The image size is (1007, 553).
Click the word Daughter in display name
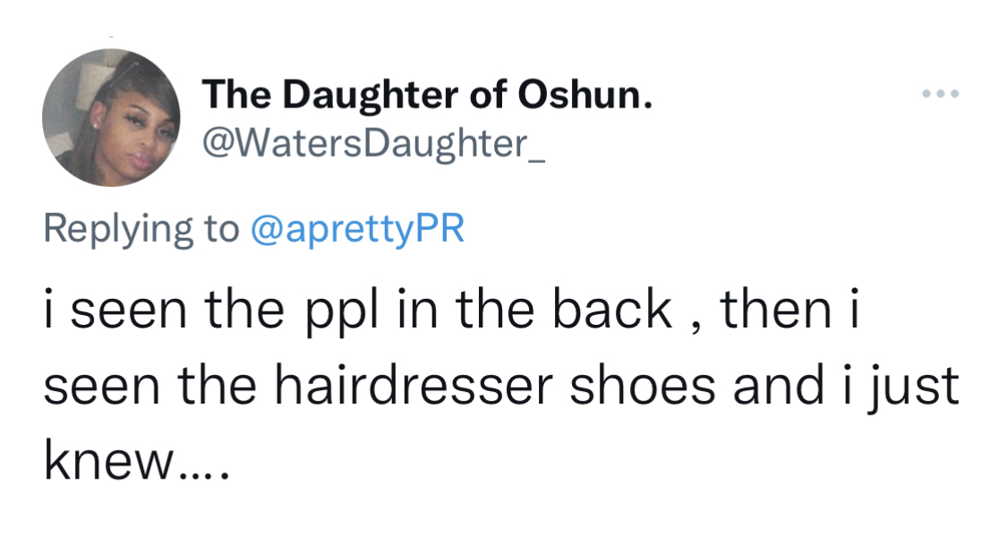click(370, 97)
